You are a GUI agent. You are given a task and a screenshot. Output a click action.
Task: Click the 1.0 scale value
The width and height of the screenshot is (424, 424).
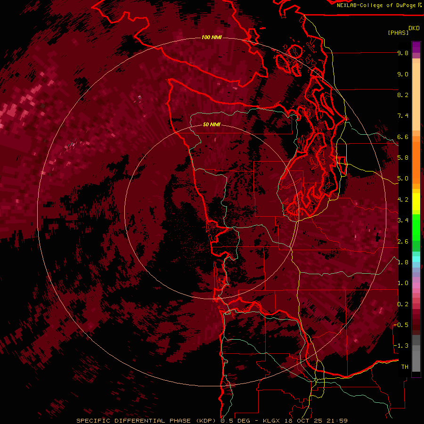(x=403, y=283)
